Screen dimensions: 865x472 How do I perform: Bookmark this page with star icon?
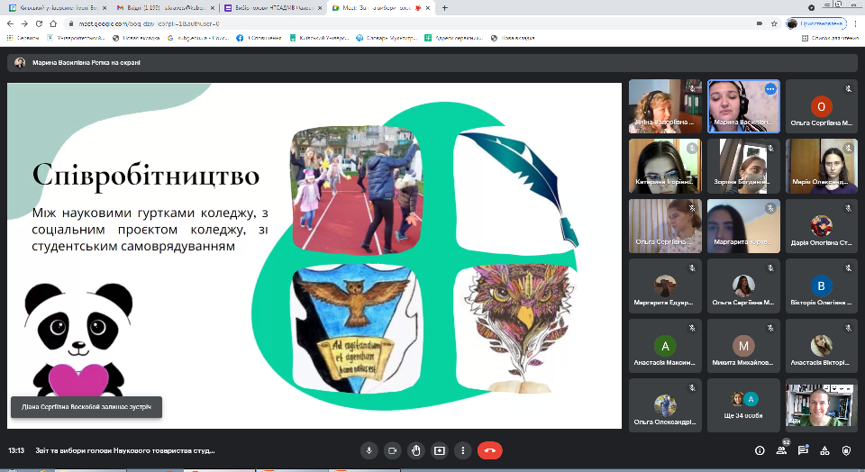[774, 23]
